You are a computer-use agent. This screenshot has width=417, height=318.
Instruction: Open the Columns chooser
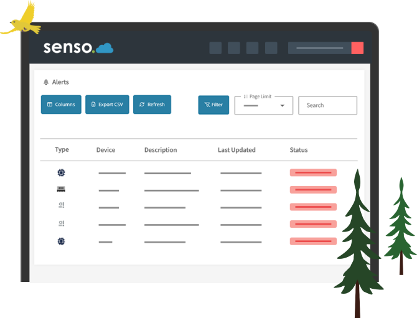(61, 105)
